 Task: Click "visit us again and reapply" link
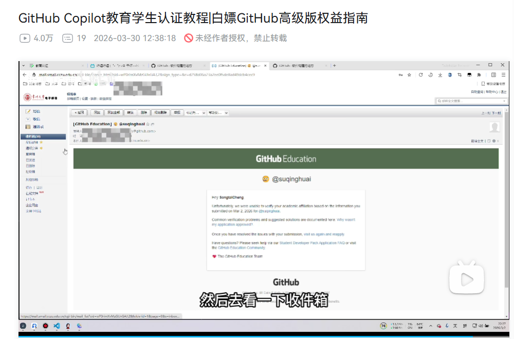[324, 234]
